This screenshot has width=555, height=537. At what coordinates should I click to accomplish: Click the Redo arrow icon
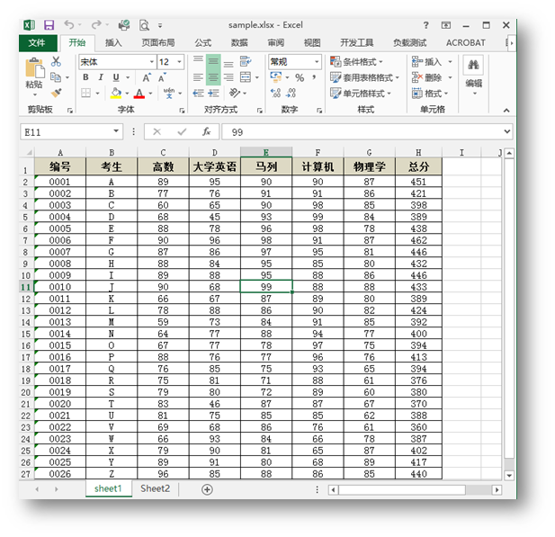(96, 25)
